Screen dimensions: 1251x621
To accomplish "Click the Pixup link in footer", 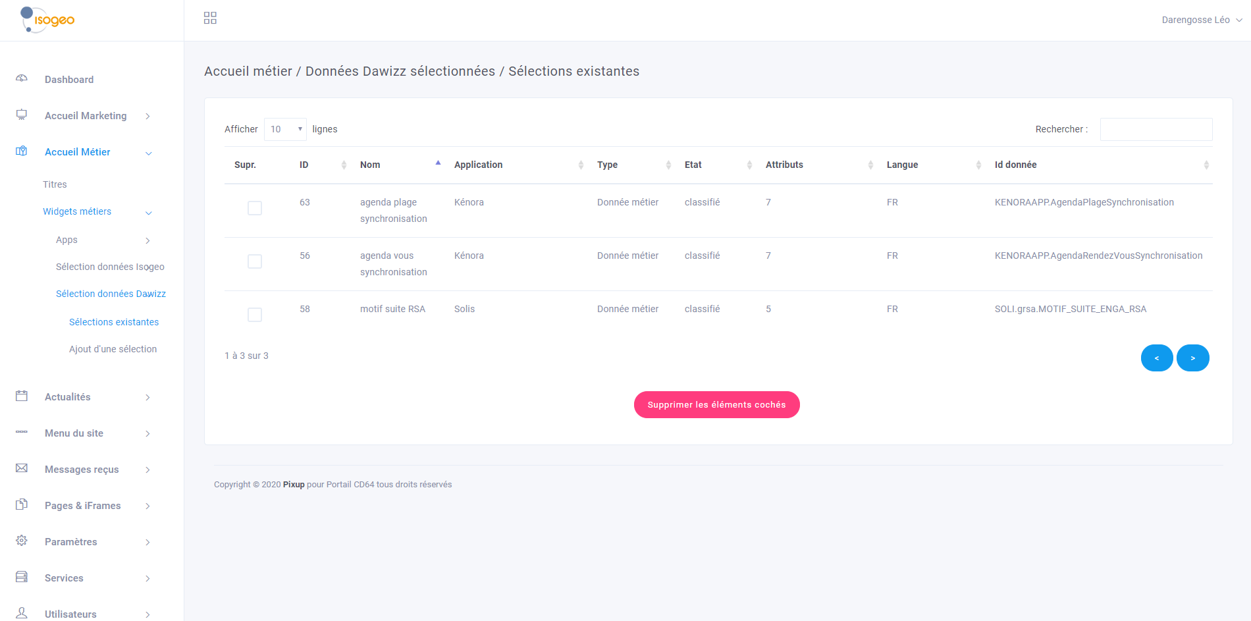I will click(x=294, y=485).
